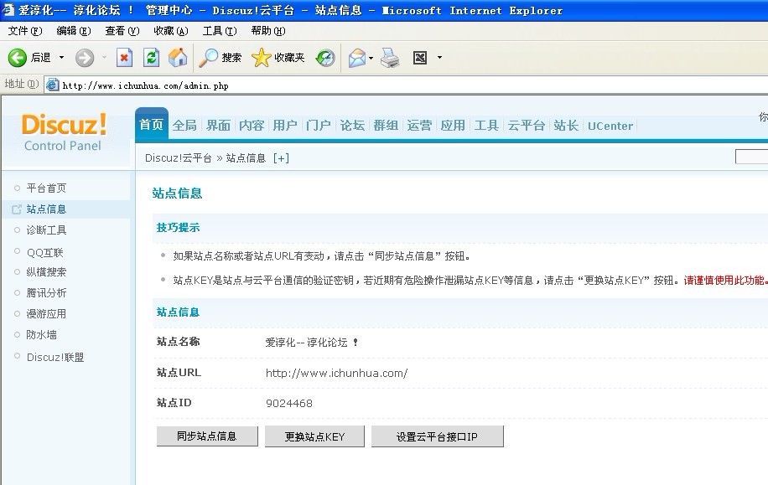This screenshot has width=768, height=485.
Task: Click the Stop loading red X icon
Action: tap(124, 58)
